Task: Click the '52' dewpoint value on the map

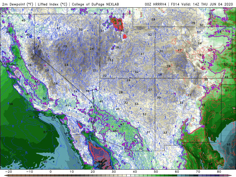Action: coord(226,64)
